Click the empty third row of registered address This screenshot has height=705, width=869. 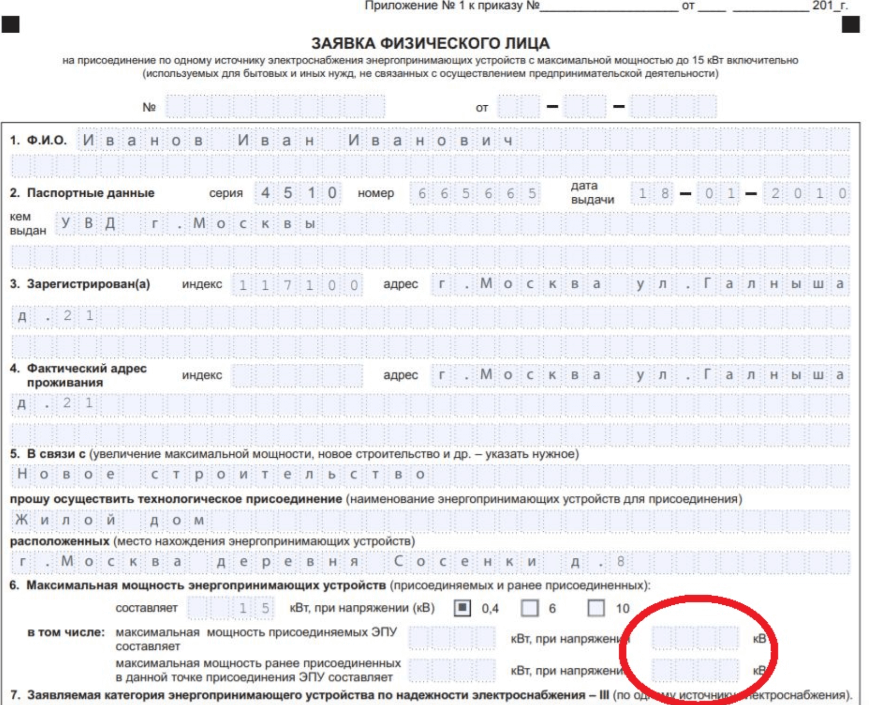[431, 346]
